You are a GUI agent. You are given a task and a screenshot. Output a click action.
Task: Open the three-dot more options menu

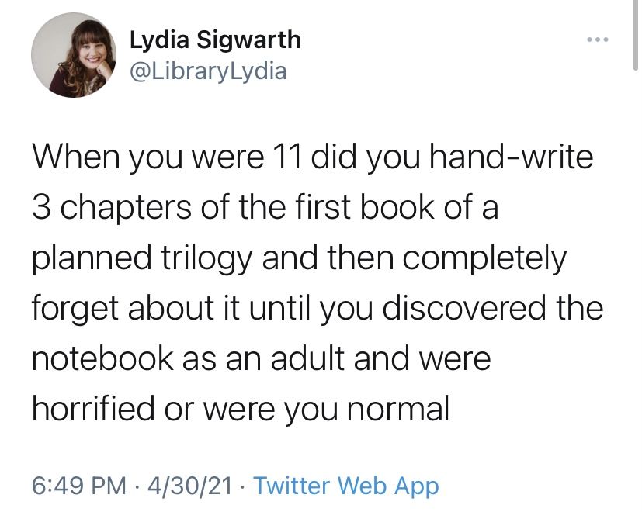pyautogui.click(x=599, y=38)
